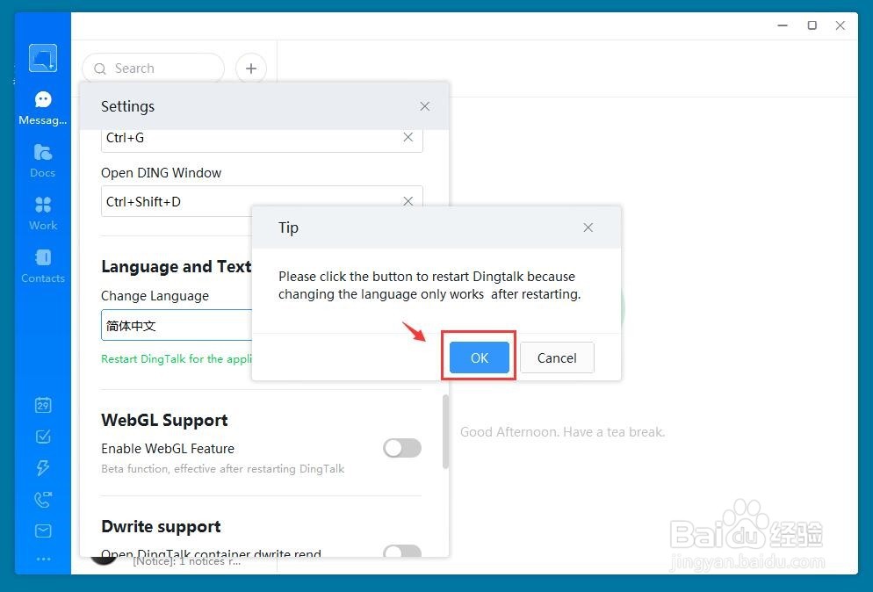Click the profile avatar at sidebar top
Image resolution: width=873 pixels, height=592 pixels.
[43, 58]
